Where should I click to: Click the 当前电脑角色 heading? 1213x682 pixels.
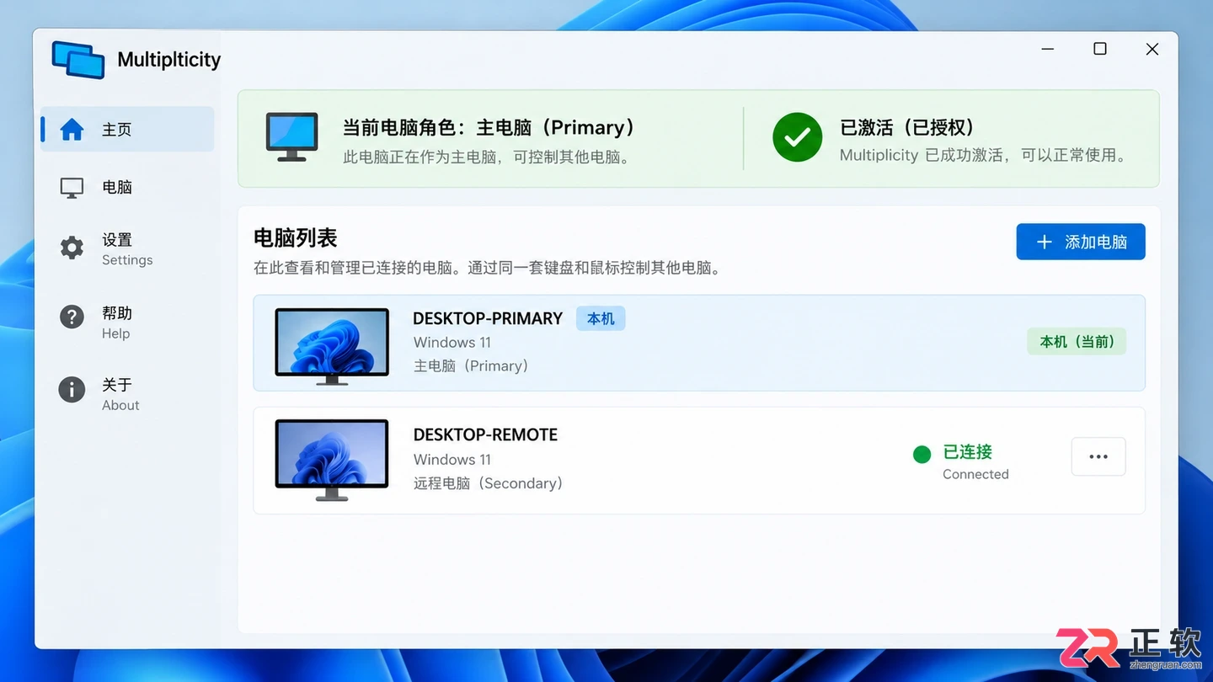[489, 127]
